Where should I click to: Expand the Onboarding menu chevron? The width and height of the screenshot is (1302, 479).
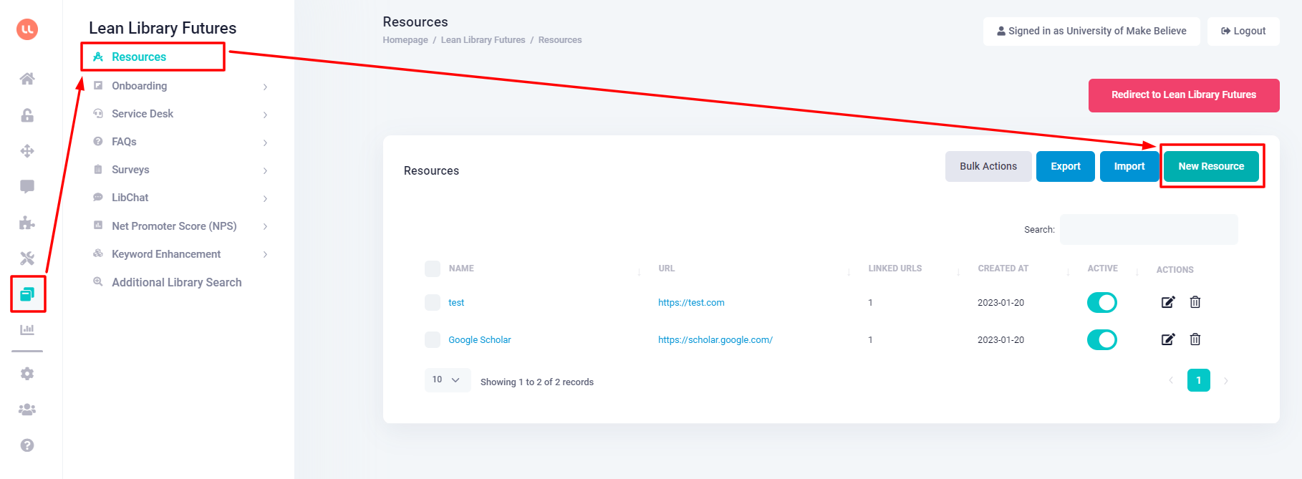(265, 87)
